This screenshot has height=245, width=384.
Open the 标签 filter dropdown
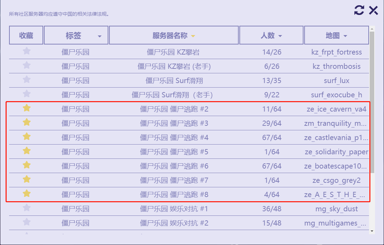(x=100, y=35)
